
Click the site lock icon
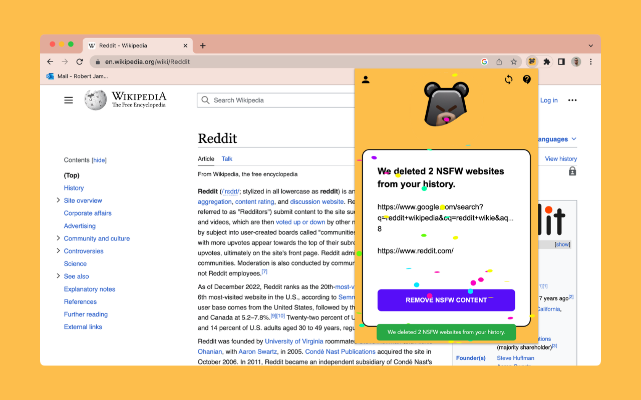[x=97, y=62]
